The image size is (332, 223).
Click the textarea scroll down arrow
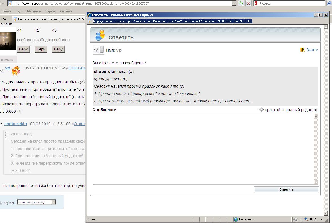pyautogui.click(x=316, y=182)
